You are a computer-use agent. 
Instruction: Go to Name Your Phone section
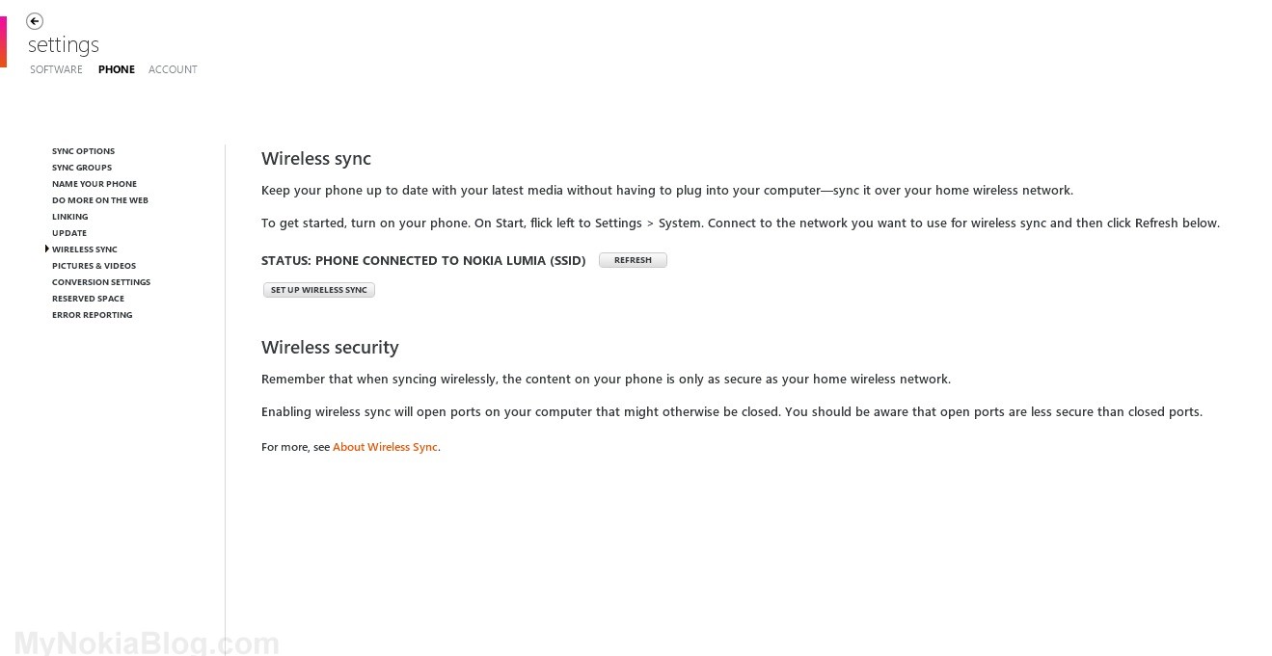[95, 184]
